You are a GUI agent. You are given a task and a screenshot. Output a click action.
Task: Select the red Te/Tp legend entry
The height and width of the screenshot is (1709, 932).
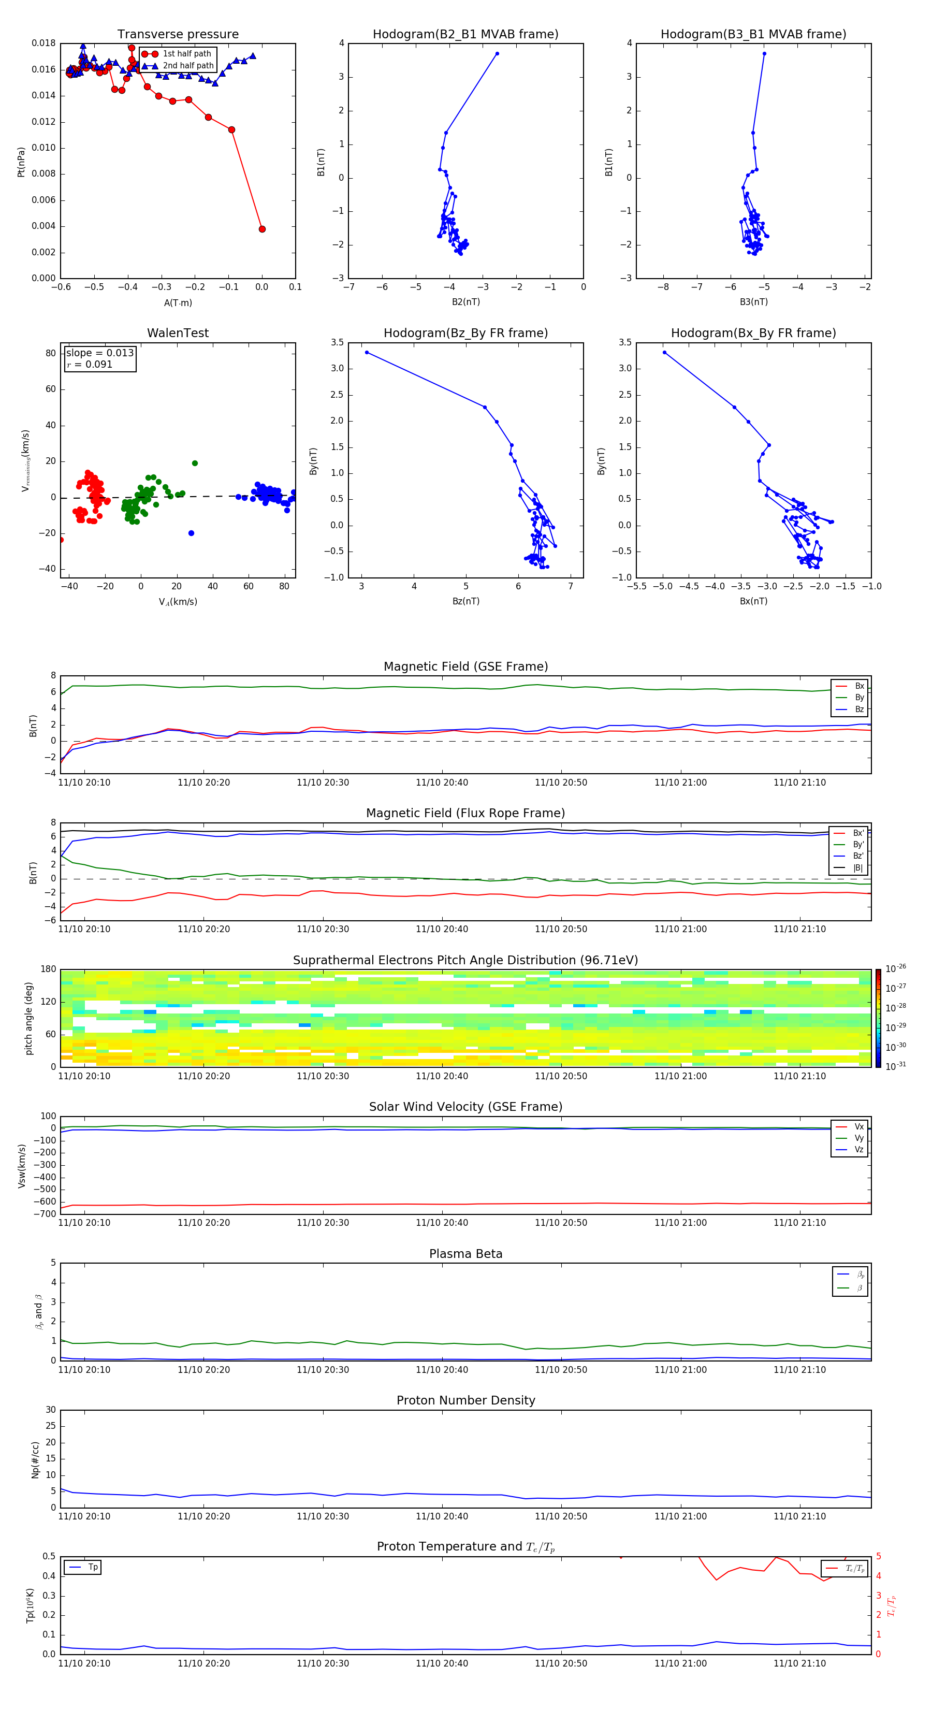click(845, 1568)
